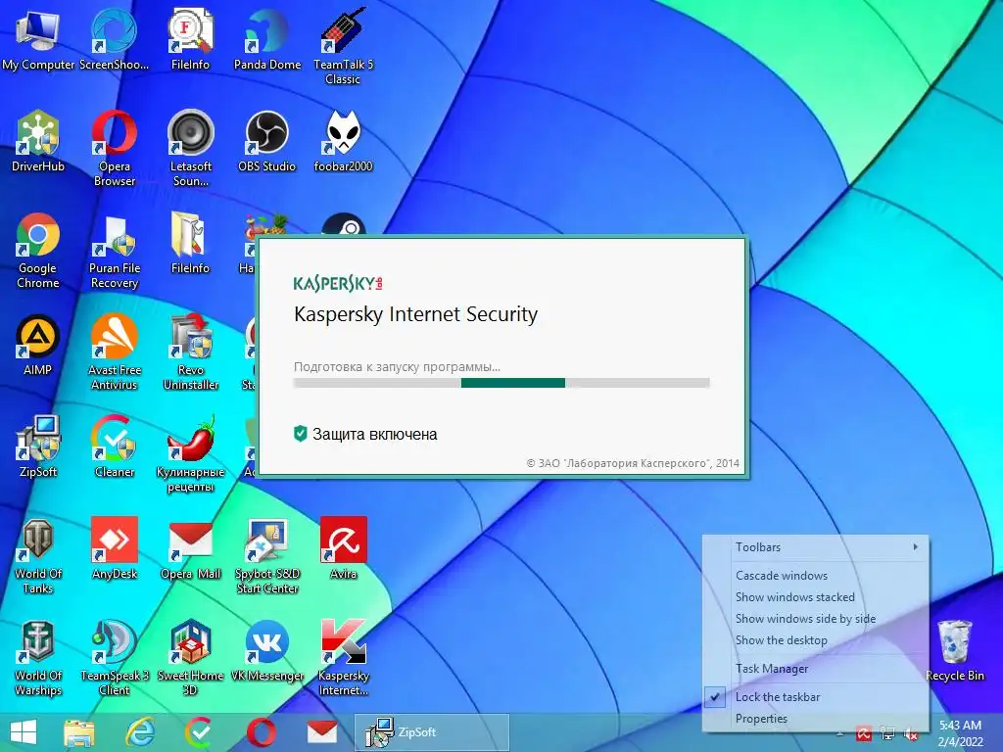Image resolution: width=1003 pixels, height=752 pixels.
Task: Open the pinned Cleaner taskbar icon
Action: click(200, 732)
